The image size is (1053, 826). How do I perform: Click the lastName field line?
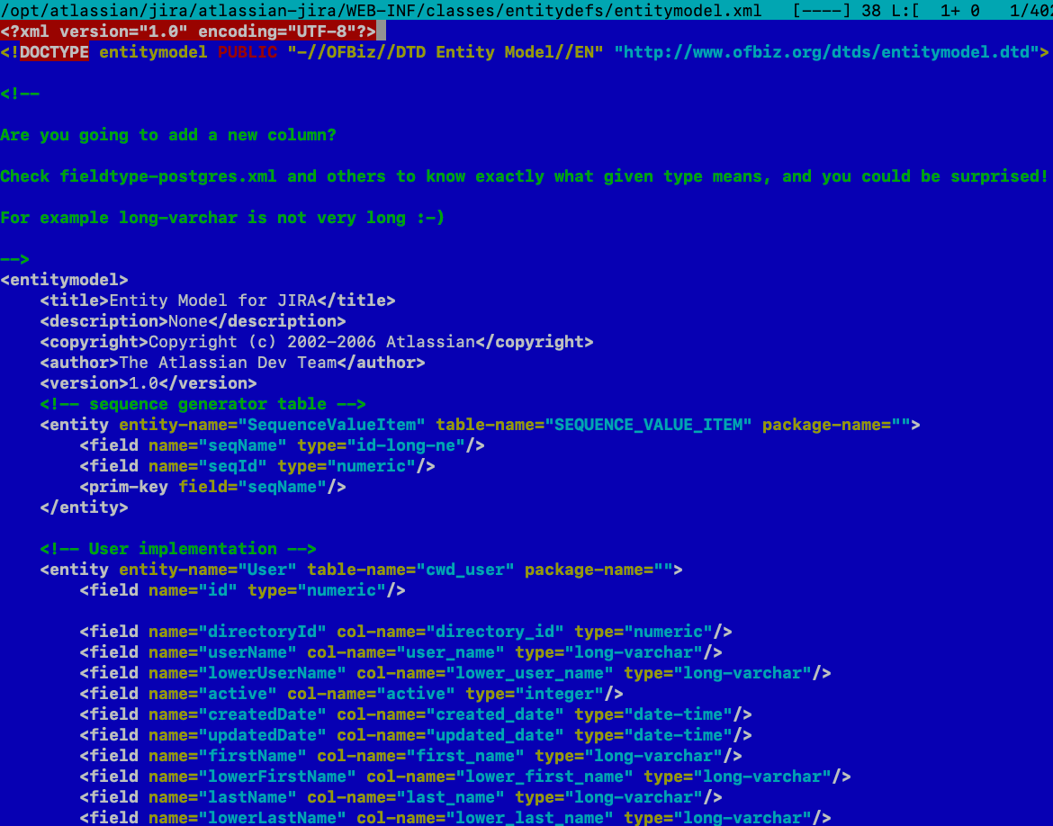pyautogui.click(x=400, y=797)
